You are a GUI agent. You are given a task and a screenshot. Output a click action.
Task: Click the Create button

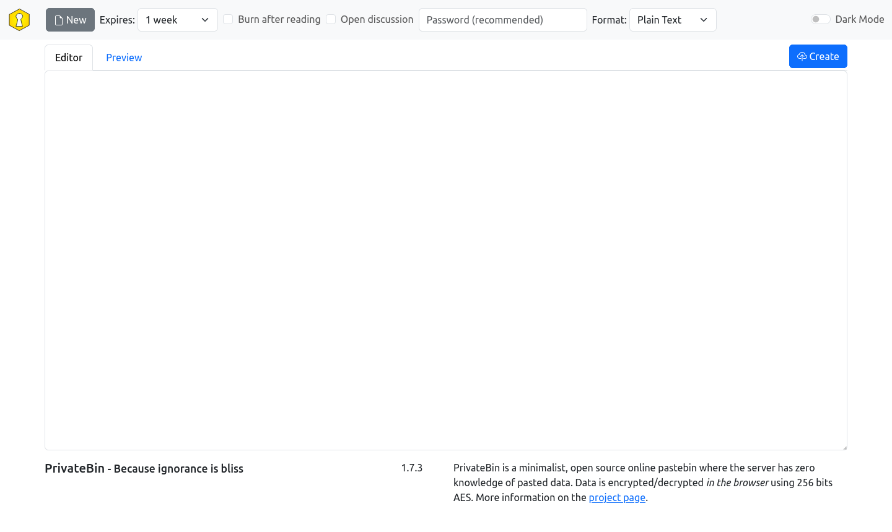pos(818,56)
